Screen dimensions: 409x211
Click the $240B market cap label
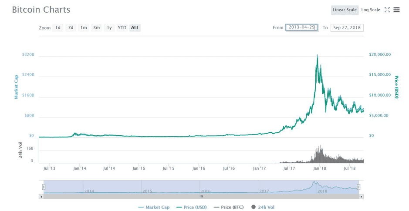point(28,75)
